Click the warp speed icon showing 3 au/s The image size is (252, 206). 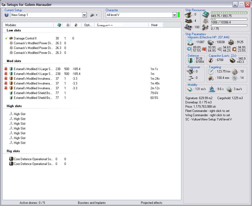[229, 89]
